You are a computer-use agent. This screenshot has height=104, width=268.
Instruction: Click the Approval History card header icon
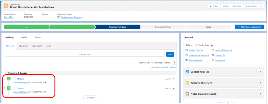coord(187,83)
